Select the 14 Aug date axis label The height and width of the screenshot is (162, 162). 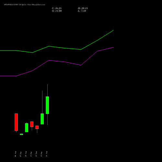[47, 154]
